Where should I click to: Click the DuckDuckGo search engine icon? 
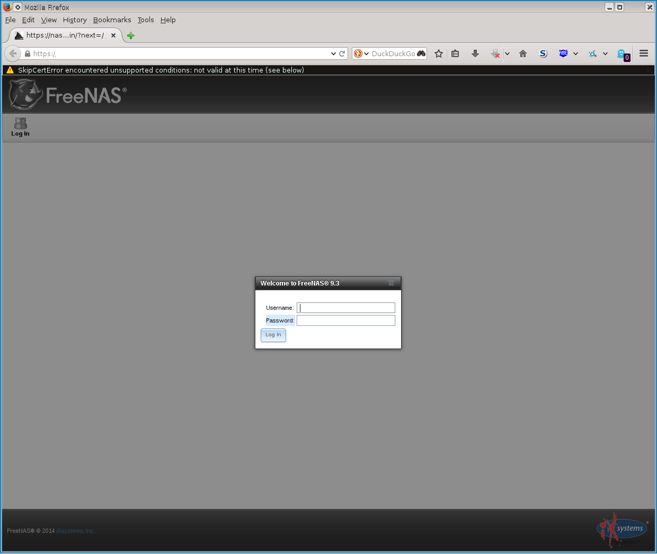pyautogui.click(x=358, y=53)
